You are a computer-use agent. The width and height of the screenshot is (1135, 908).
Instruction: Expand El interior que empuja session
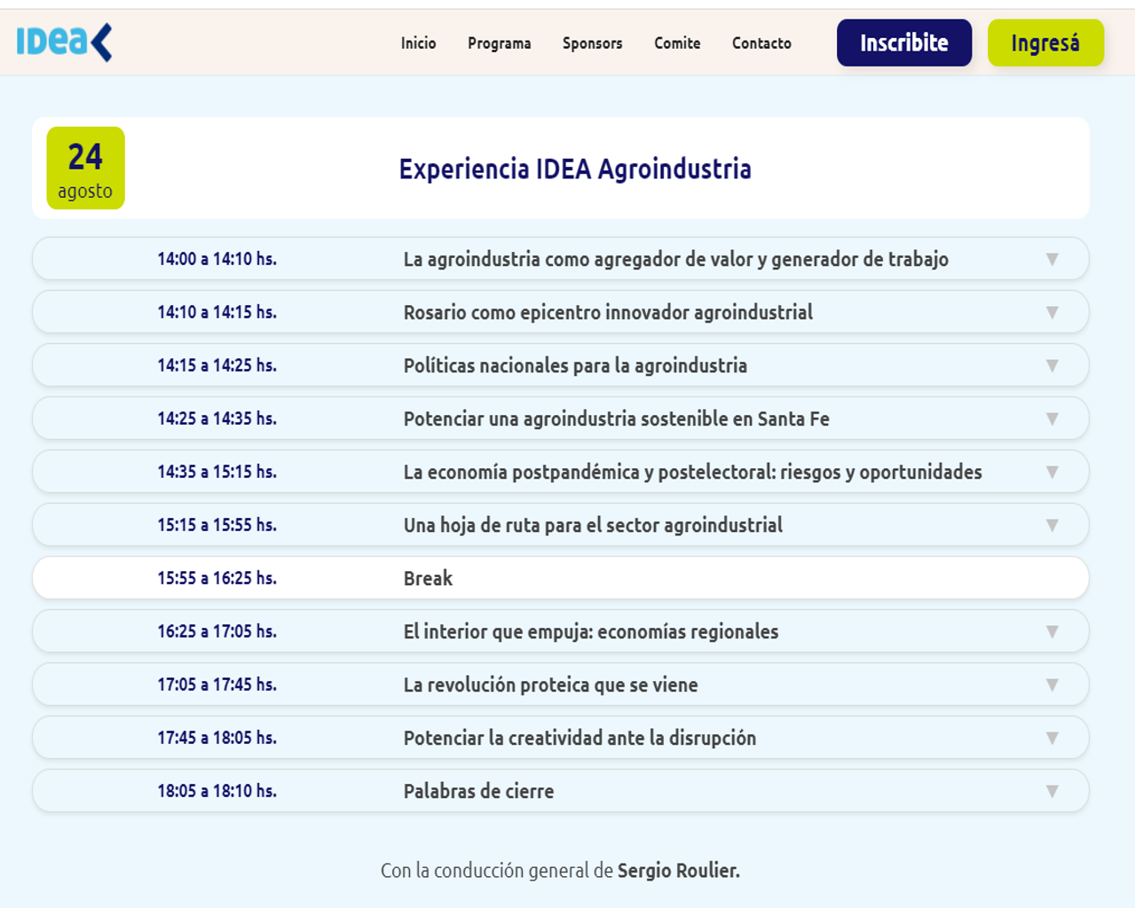[1052, 631]
